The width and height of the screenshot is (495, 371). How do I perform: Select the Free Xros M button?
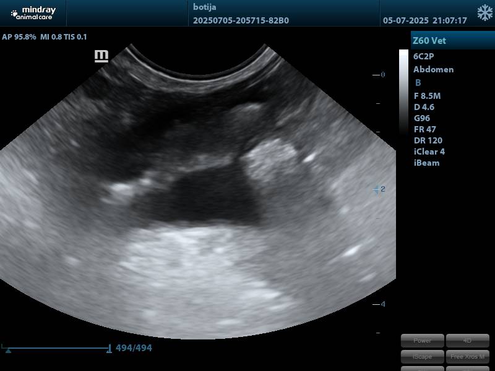point(467,356)
